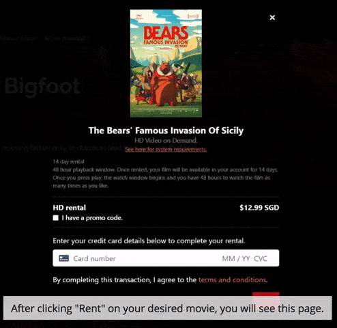Select the CVC field

pos(261,258)
